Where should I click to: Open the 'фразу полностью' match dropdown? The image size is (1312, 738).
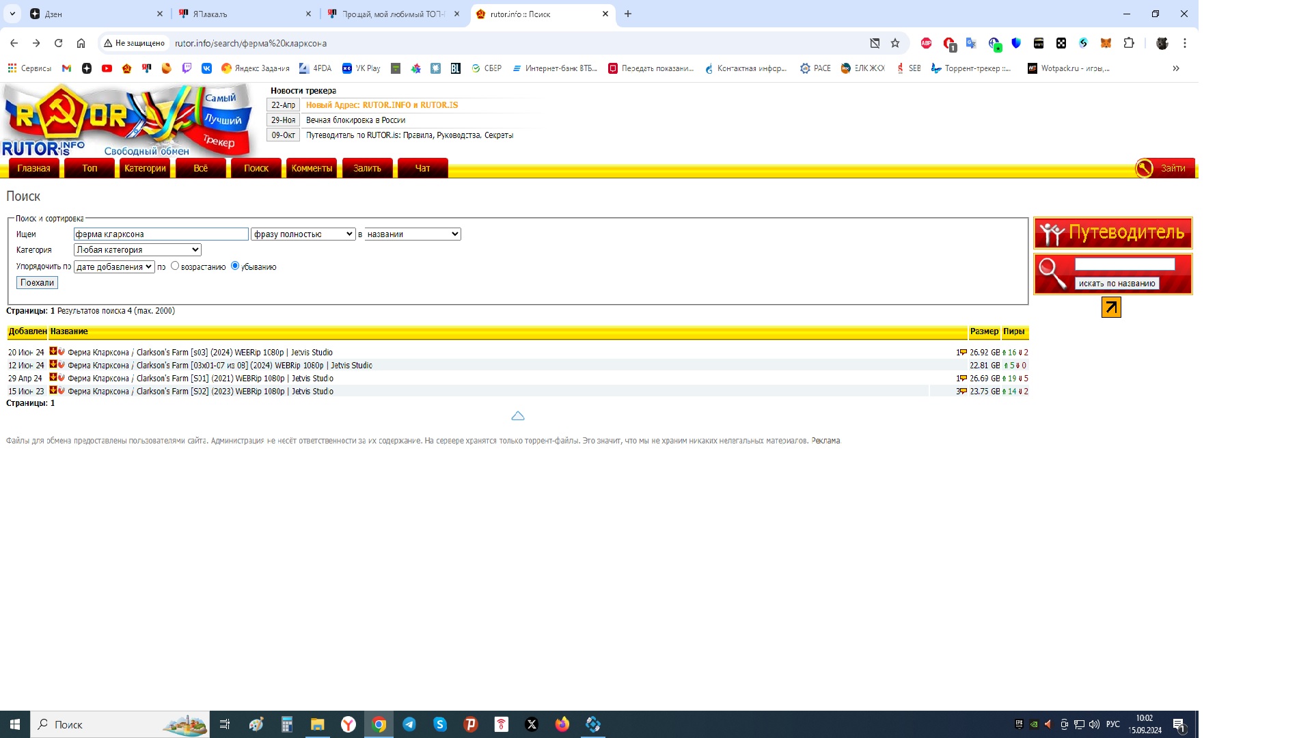tap(303, 234)
